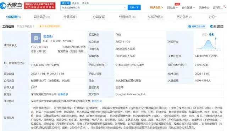The image size is (227, 131).
Task: Open the VIP会员 dropdown
Action: click(156, 7)
